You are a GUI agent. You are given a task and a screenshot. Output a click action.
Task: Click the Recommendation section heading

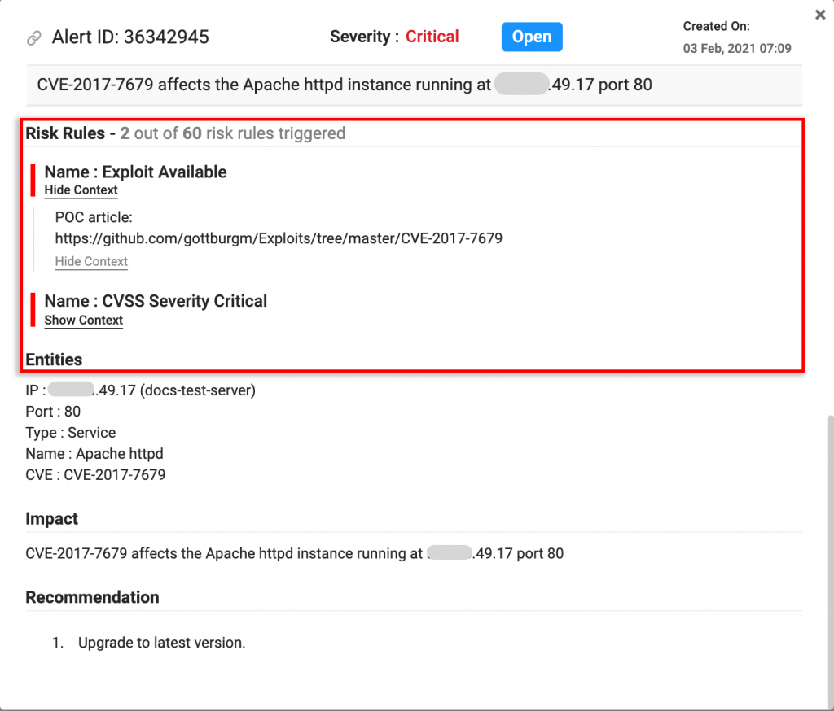93,597
